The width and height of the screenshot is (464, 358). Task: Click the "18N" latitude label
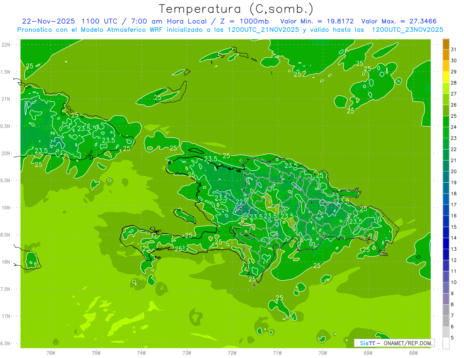[6, 262]
